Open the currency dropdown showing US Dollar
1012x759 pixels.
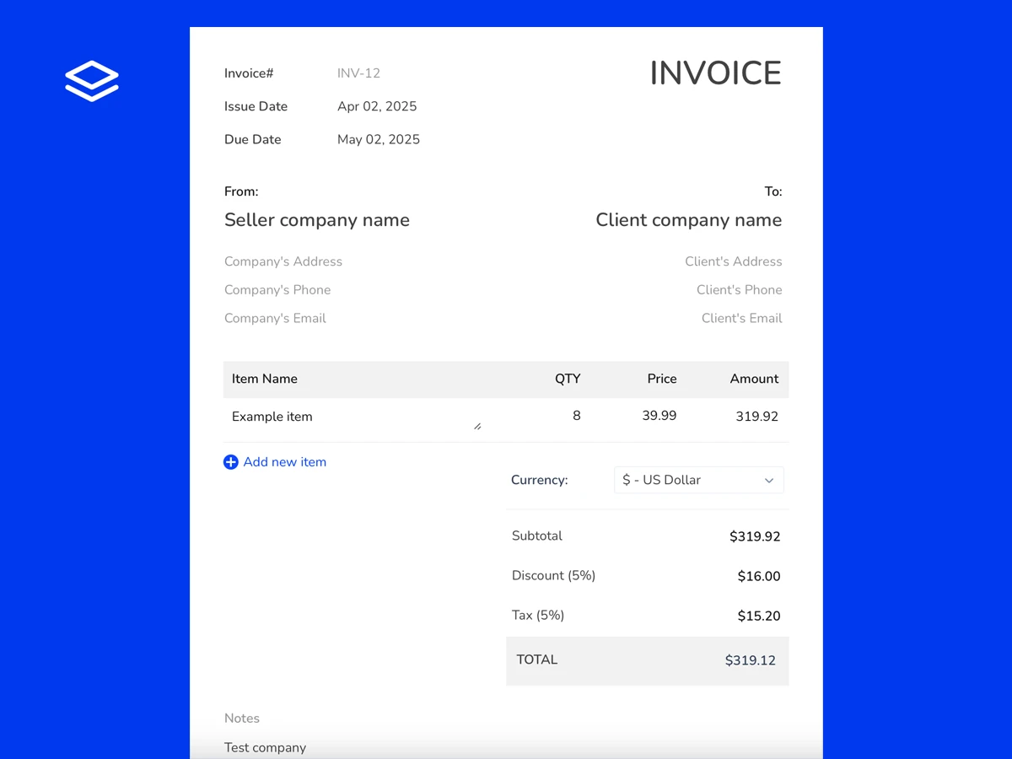(x=698, y=480)
